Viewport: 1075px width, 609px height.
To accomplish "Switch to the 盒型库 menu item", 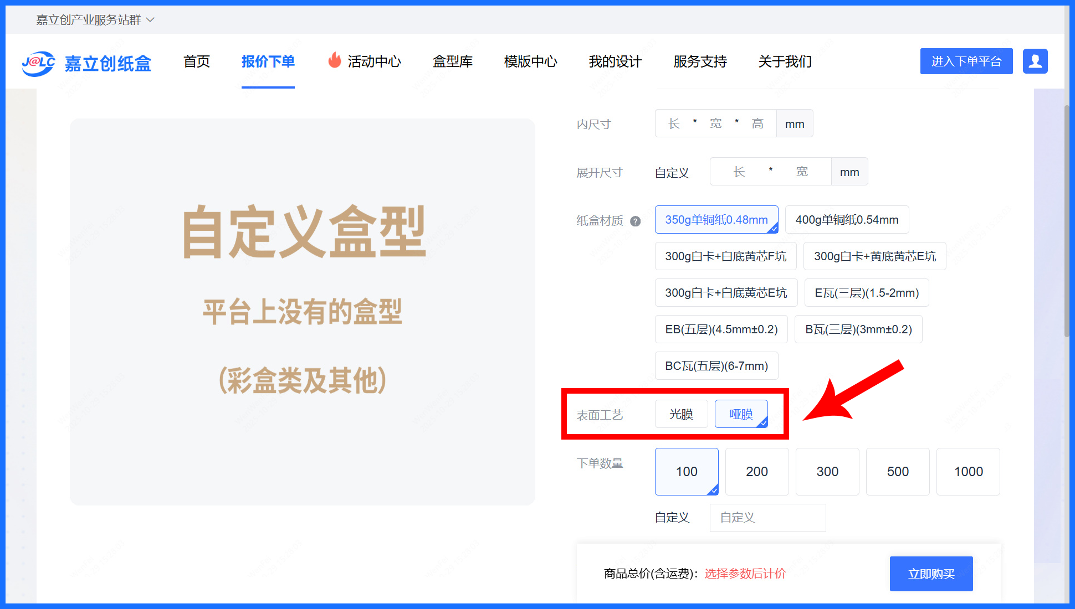I will 452,61.
